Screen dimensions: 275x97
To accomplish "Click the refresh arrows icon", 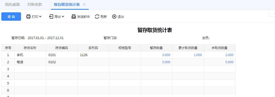I will [97, 17].
